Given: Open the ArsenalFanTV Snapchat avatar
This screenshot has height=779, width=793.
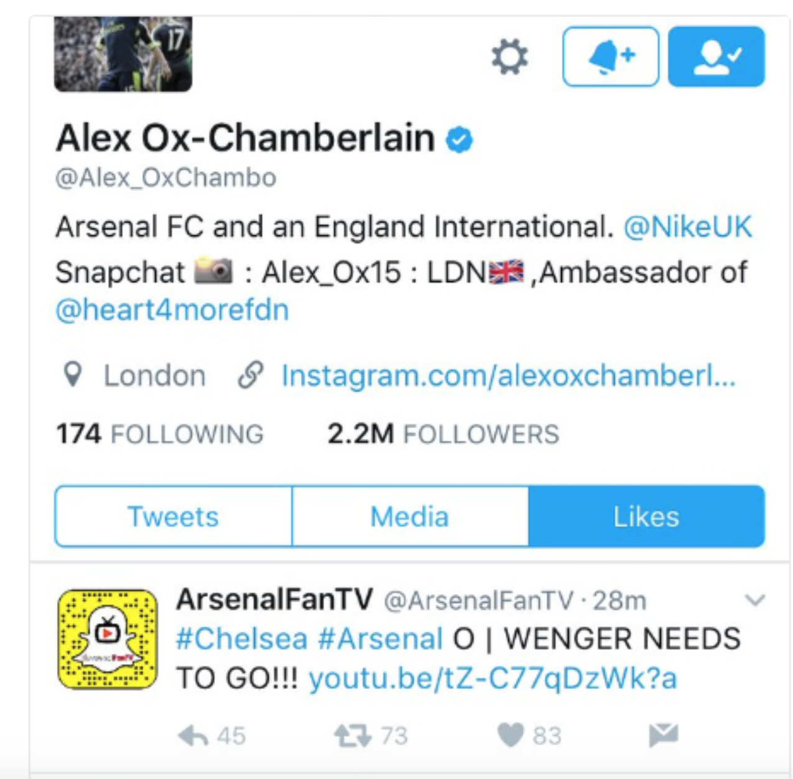Looking at the screenshot, I should point(108,639).
